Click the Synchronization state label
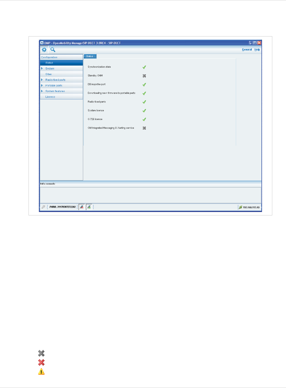 click(x=99, y=67)
